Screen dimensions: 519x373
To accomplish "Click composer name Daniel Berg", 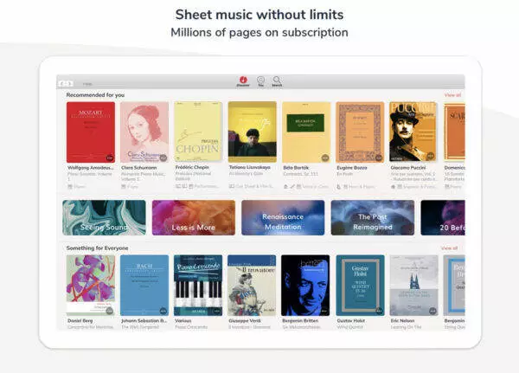I will click(80, 321).
